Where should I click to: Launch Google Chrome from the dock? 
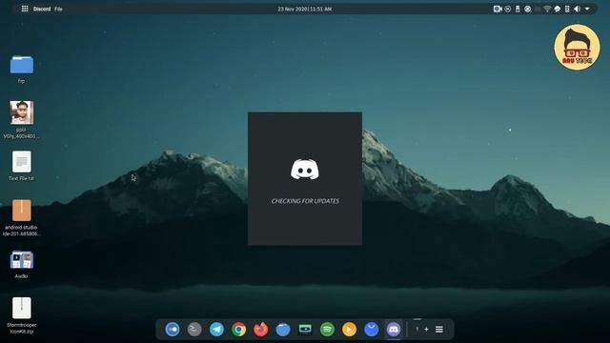click(239, 330)
